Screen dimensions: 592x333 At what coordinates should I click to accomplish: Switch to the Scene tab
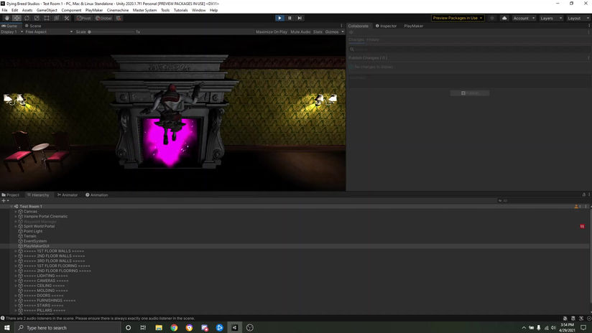33,26
